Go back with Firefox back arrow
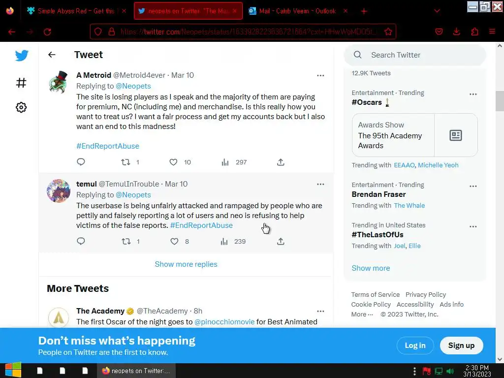The image size is (504, 378). [12, 32]
